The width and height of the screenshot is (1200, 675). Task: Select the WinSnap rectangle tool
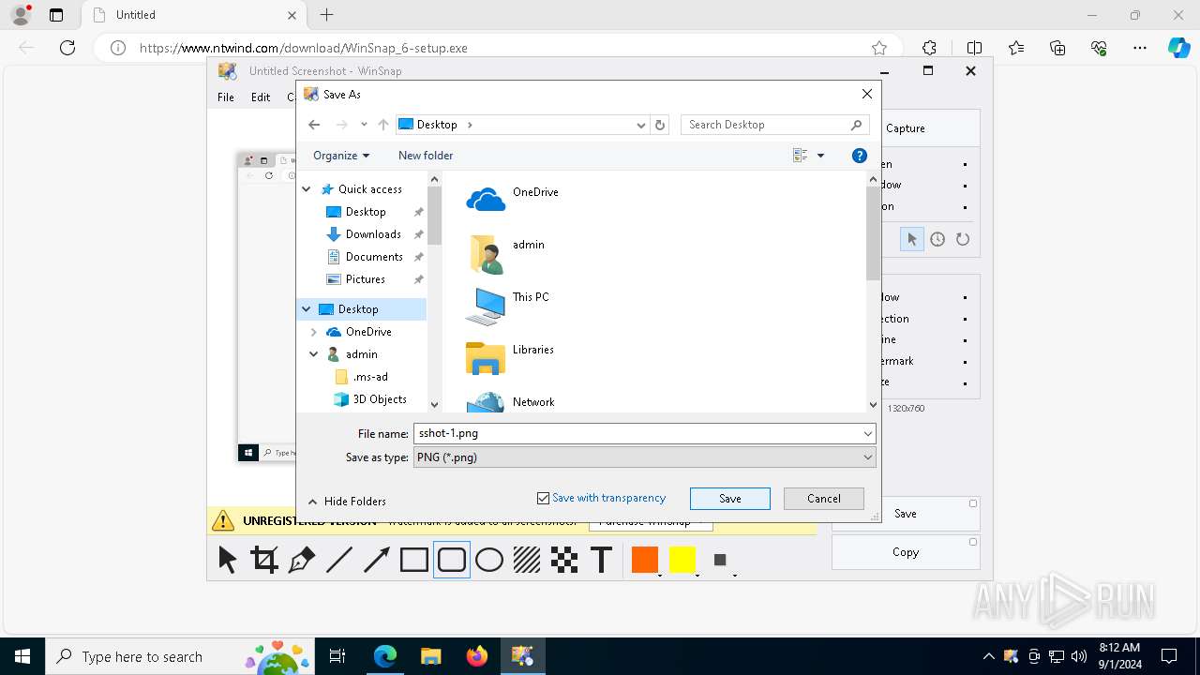click(x=414, y=560)
